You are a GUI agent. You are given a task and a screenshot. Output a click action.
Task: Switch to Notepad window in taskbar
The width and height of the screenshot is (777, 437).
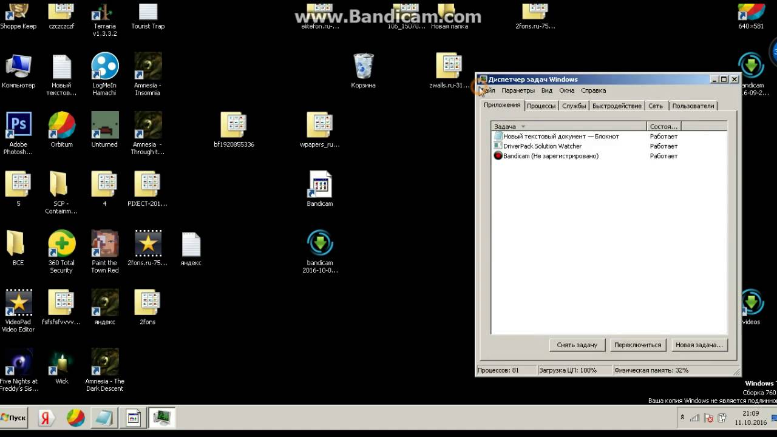point(104,418)
